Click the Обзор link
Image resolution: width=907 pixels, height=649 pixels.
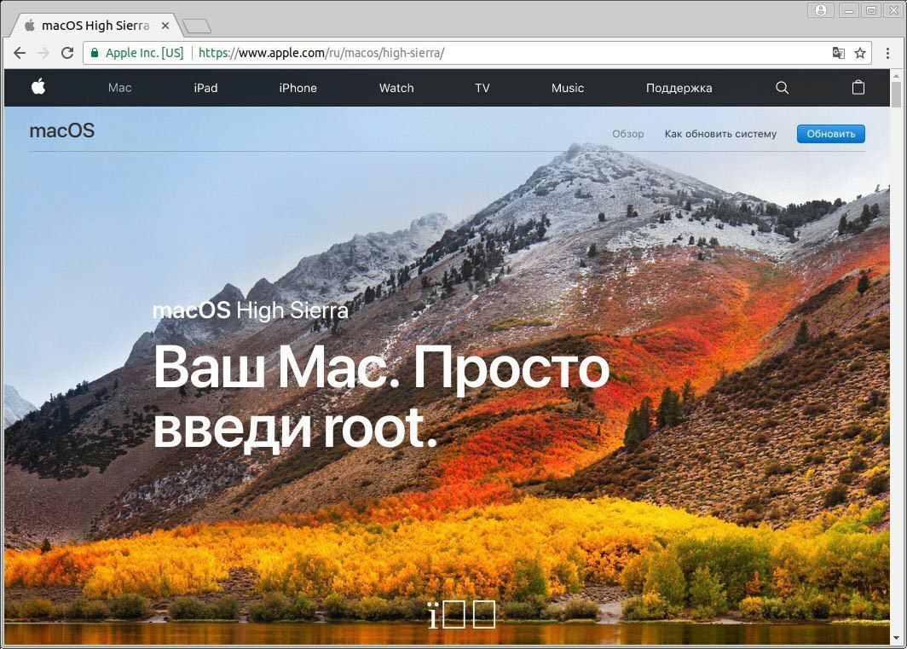pyautogui.click(x=628, y=134)
